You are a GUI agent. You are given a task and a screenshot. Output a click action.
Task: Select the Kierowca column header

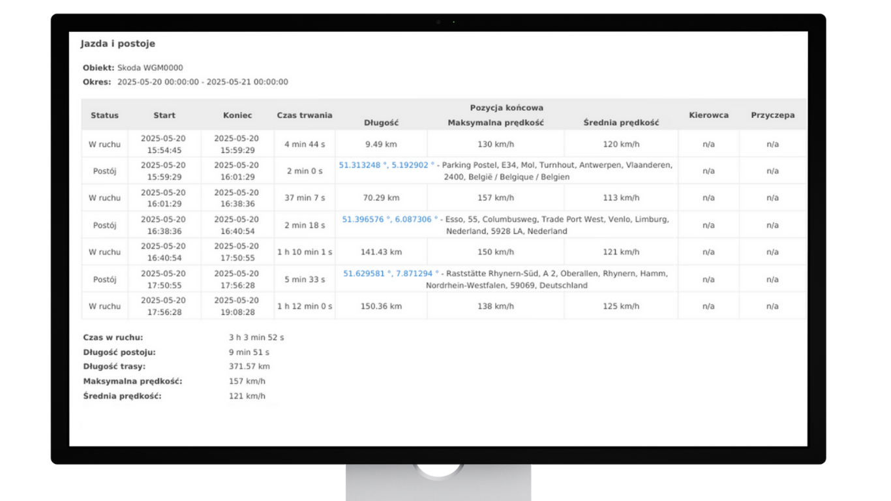pyautogui.click(x=708, y=115)
